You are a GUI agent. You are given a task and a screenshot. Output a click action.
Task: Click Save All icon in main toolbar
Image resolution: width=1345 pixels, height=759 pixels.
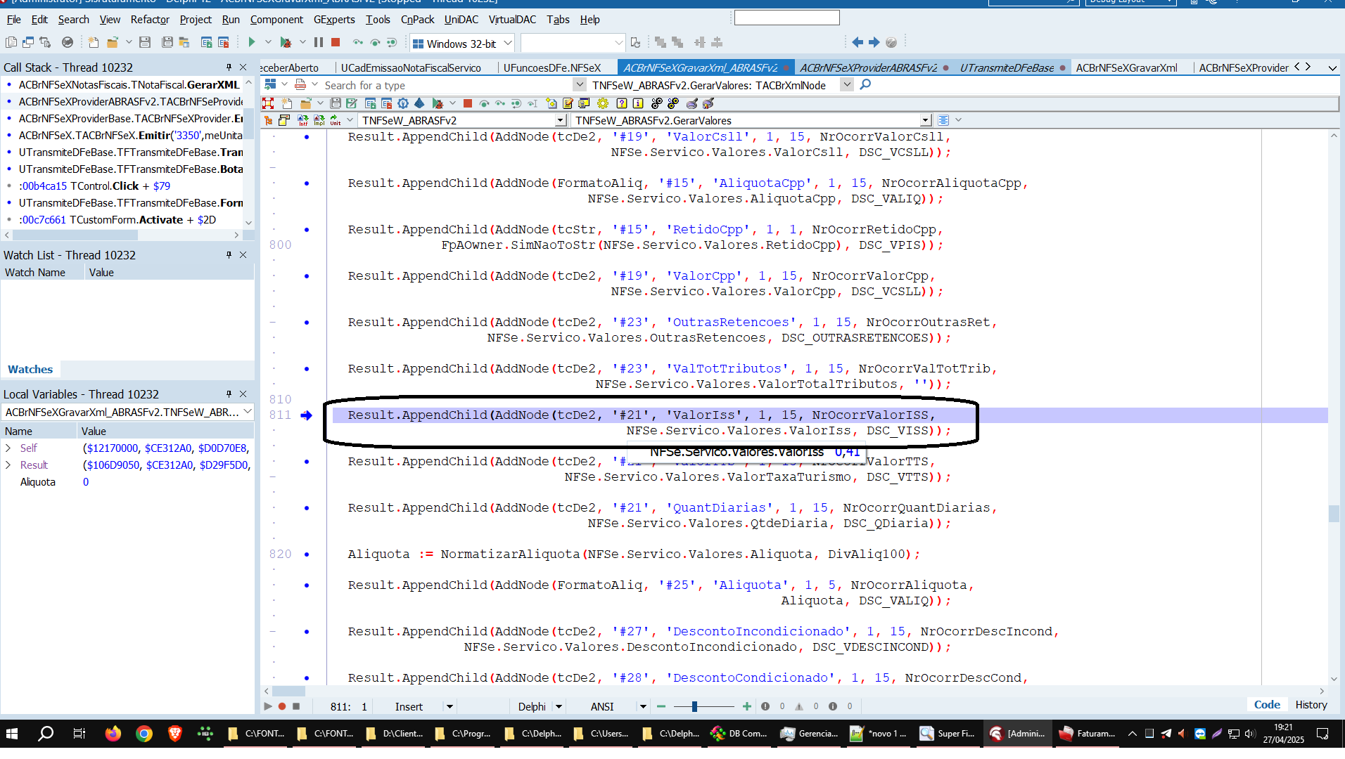click(x=167, y=43)
